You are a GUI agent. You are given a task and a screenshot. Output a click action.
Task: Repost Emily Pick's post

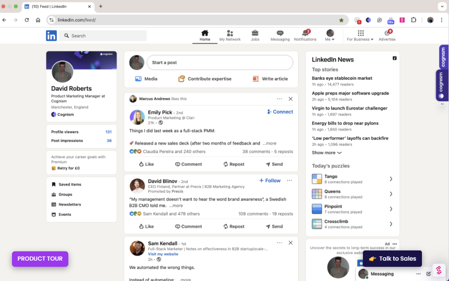[x=234, y=164]
